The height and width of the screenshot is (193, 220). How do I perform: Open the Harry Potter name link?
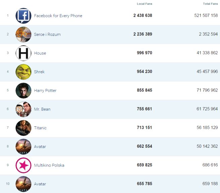click(45, 90)
